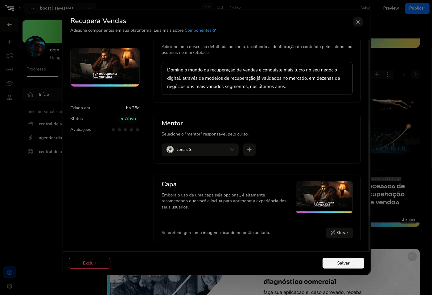Image resolution: width=432 pixels, height=295 pixels.
Task: Click the 4 aulas course card label
Action: click(408, 220)
